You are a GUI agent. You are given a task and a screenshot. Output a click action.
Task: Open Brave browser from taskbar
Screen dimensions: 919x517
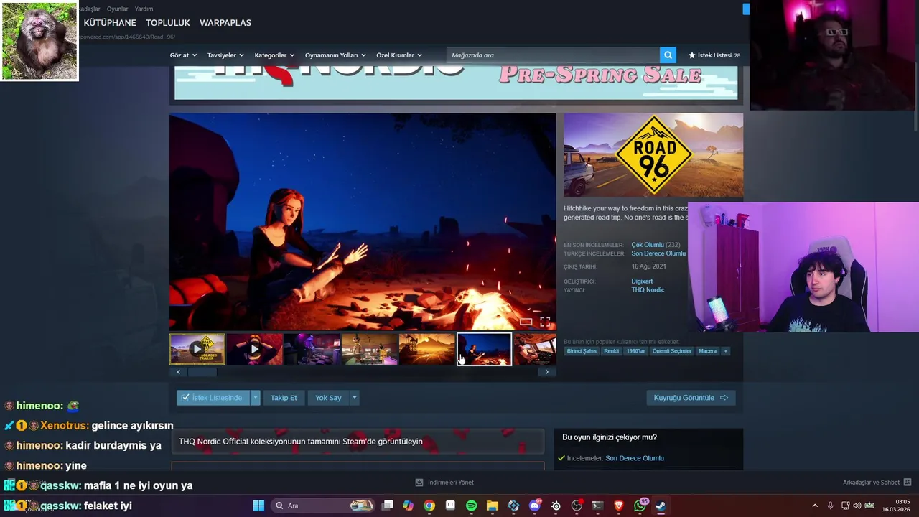619,506
